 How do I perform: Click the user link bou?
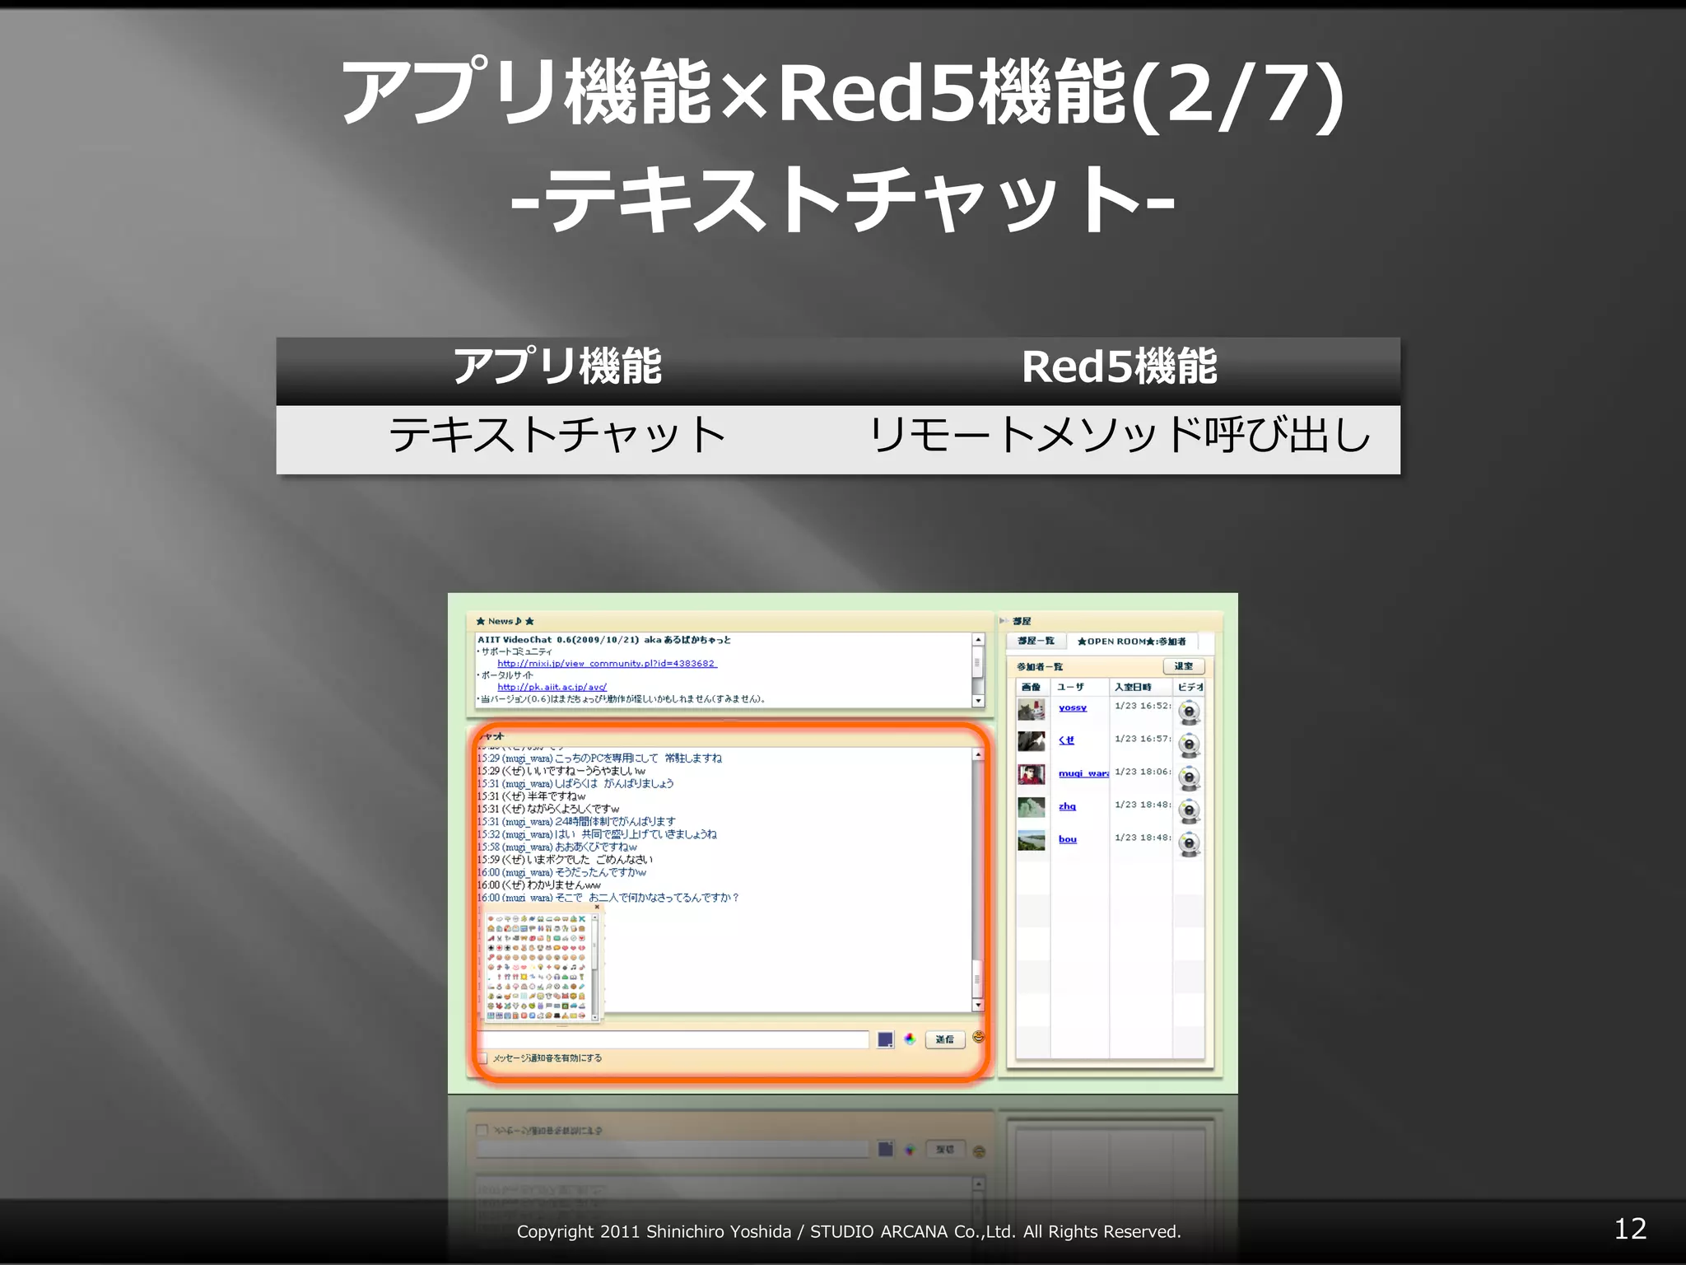1067,839
